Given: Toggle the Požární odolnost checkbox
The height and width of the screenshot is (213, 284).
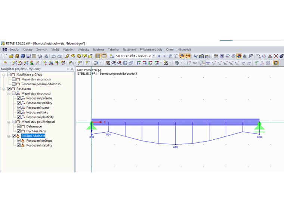Looking at the screenshot, I should (x=14, y=136).
